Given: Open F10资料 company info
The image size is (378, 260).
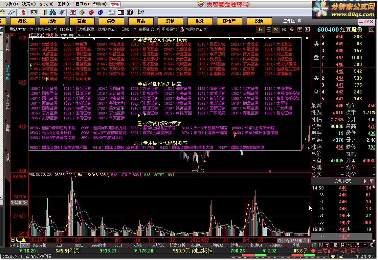Looking at the screenshot, I should (66, 30).
